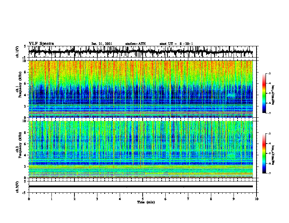Click the "ch.1(V)" waveform axis label

18,52
